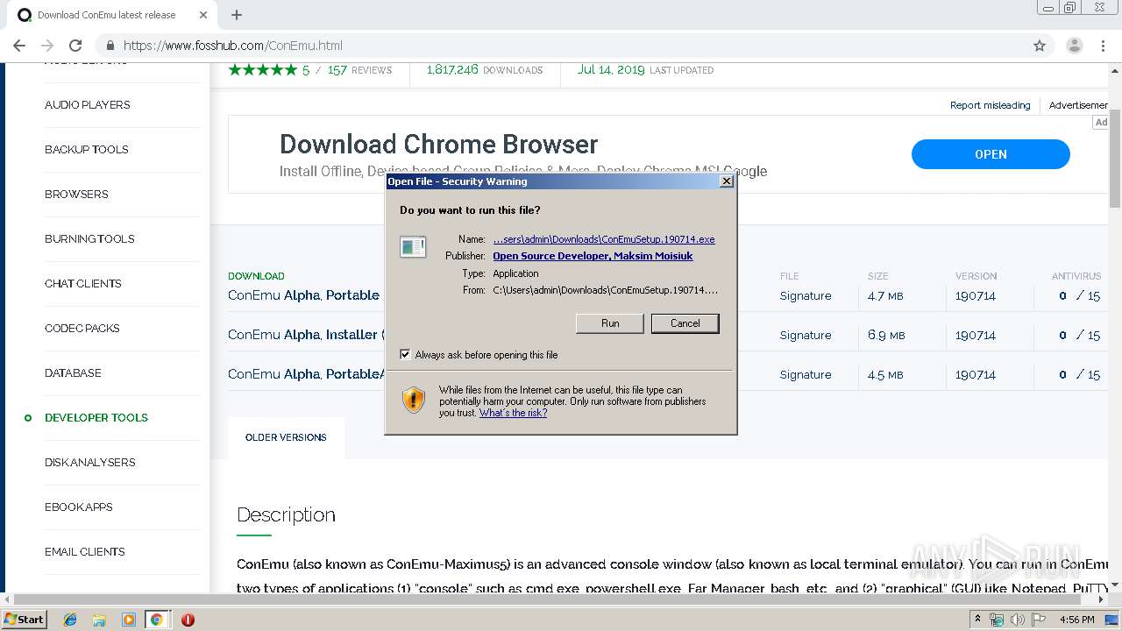Click the 4:56 PM system clock
The image size is (1122, 631).
(x=1076, y=620)
